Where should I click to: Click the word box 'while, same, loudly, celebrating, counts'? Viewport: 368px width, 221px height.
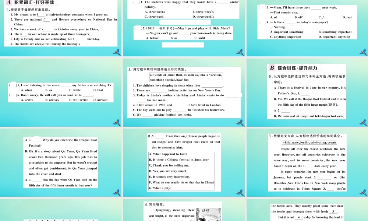tap(309, 142)
